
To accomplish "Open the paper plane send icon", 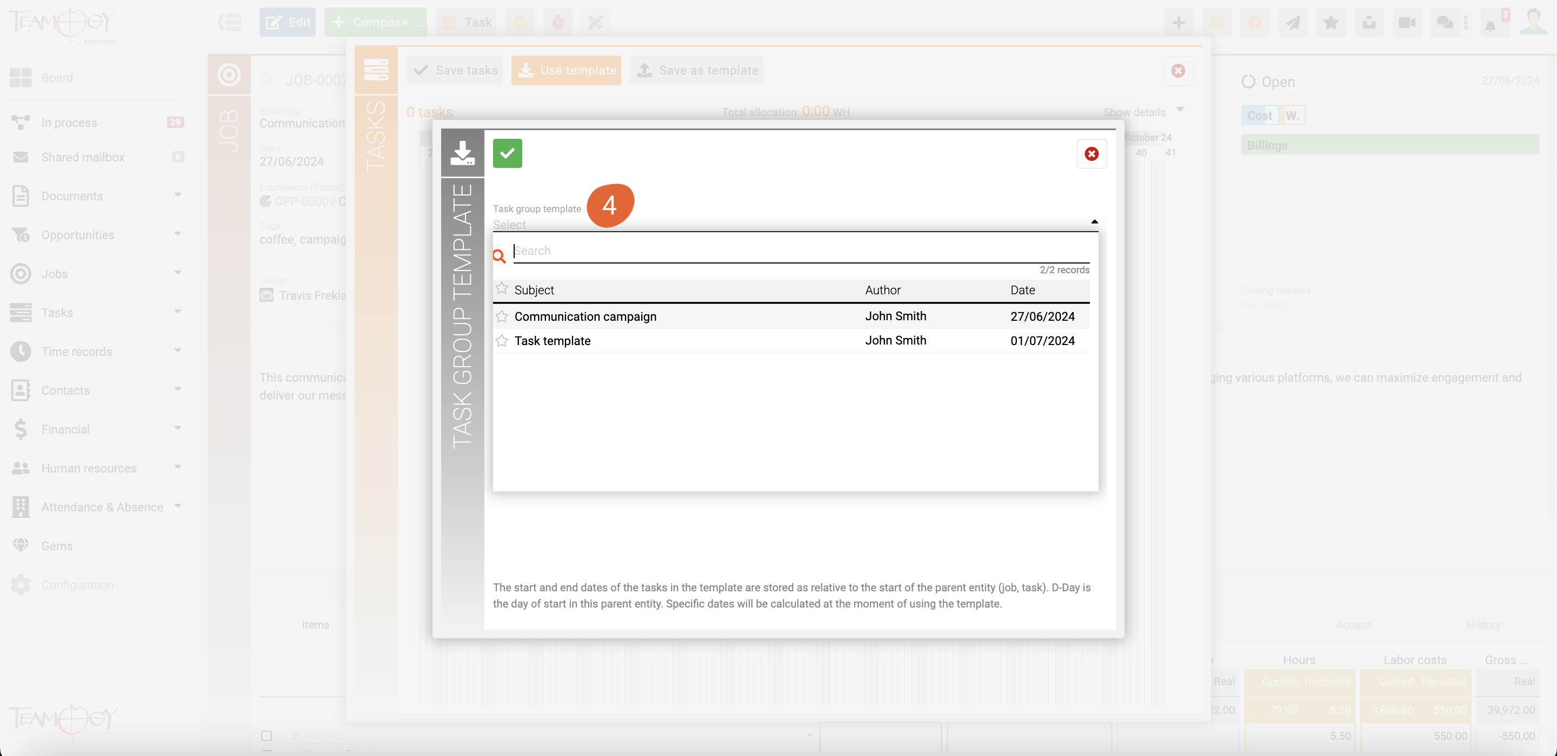I will pos(1293,23).
